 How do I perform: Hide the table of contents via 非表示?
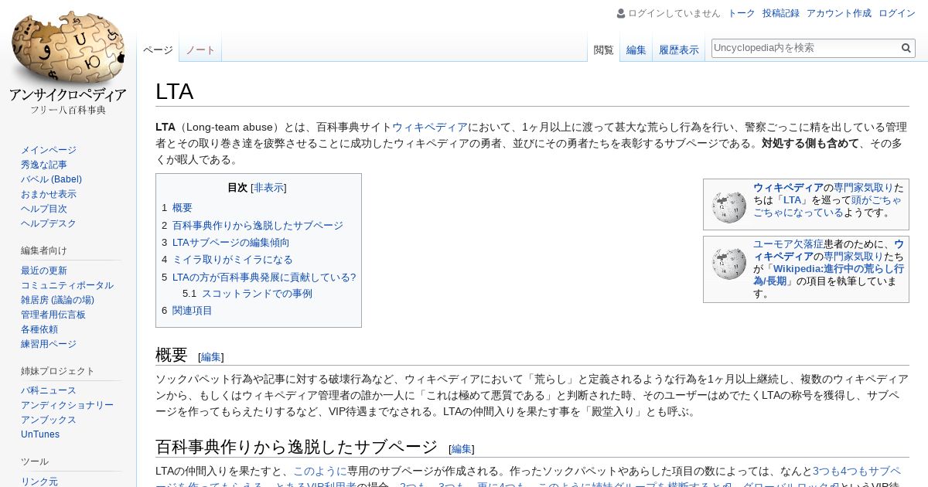coord(268,188)
